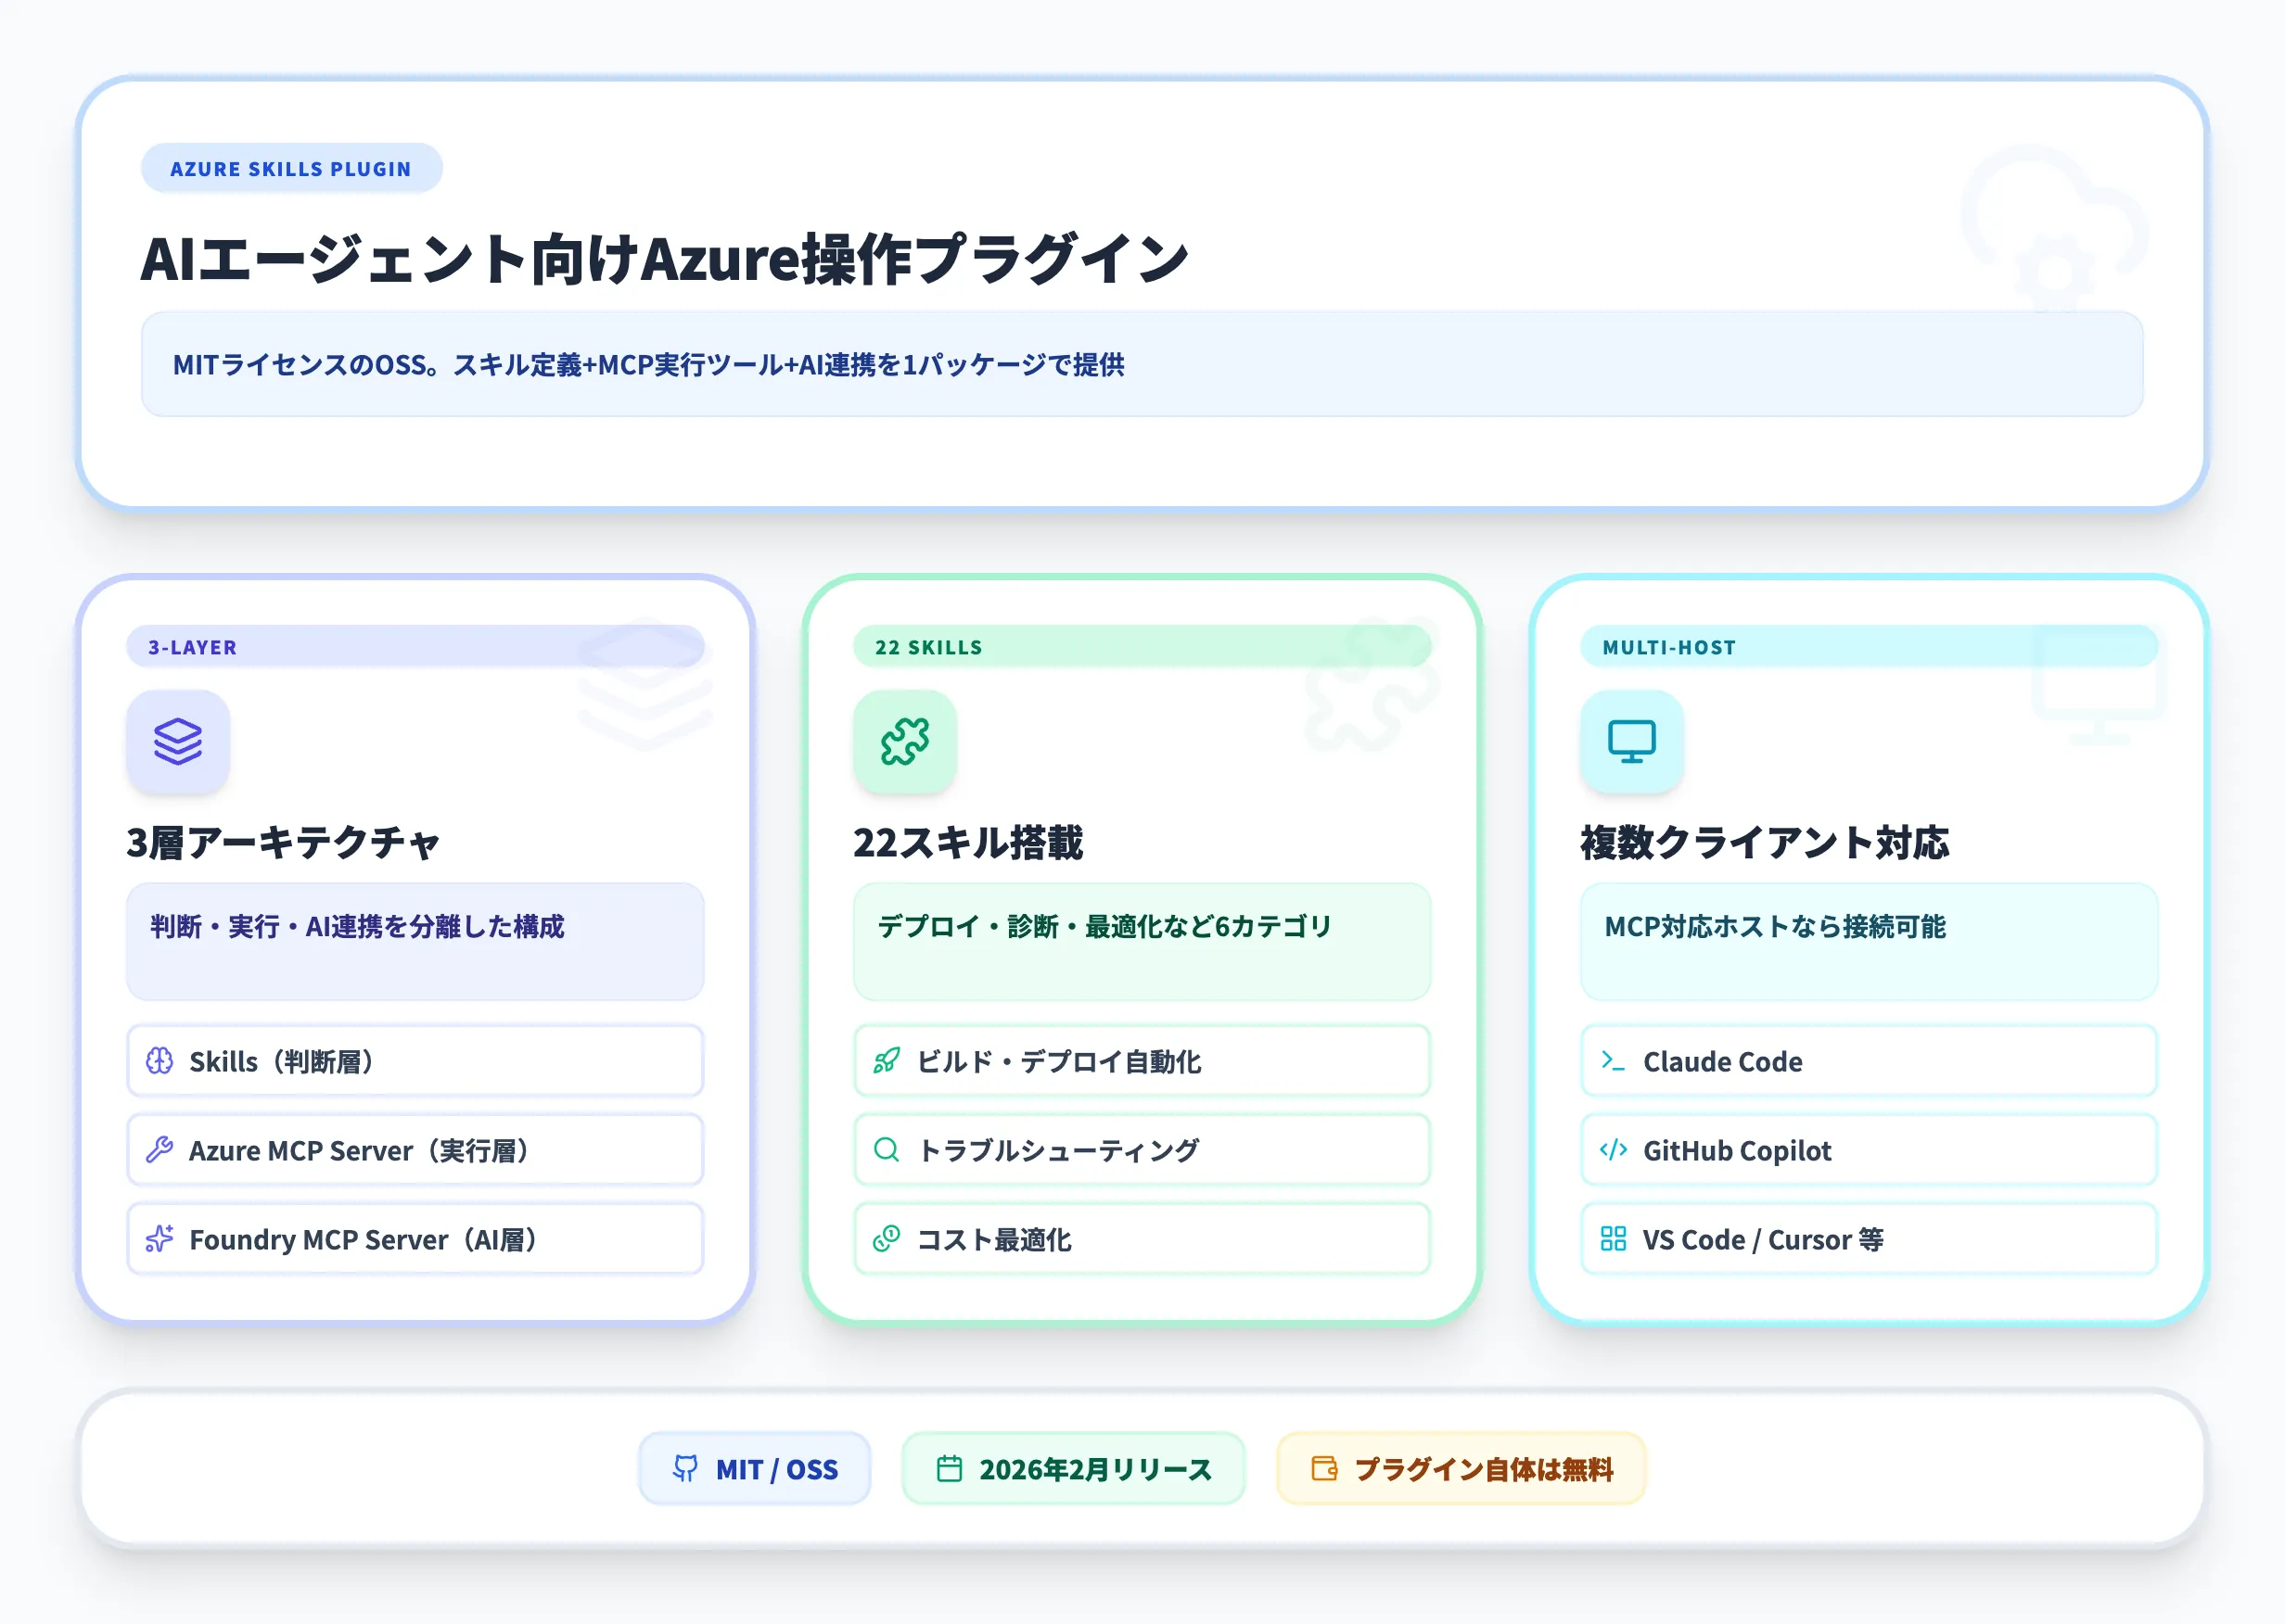Viewport: 2285px width, 1624px height.
Task: Click the layers icon on the 3層アーキテクチャ card
Action: pyautogui.click(x=178, y=741)
